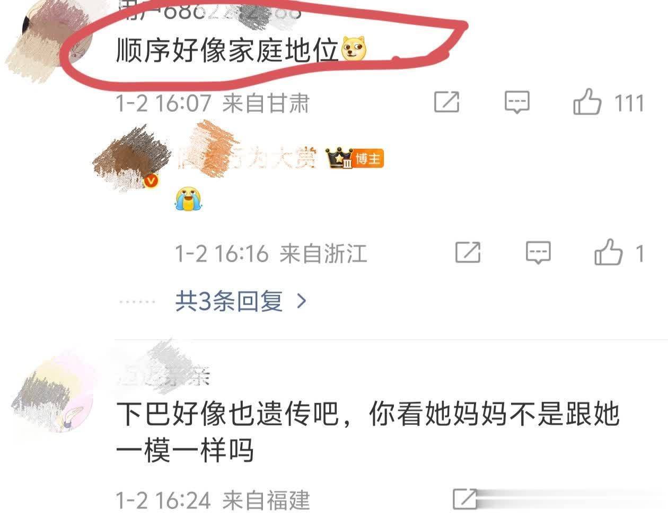Select comment text 顺序好像家庭地位
Screen dimensions: 668x517
click(x=227, y=51)
